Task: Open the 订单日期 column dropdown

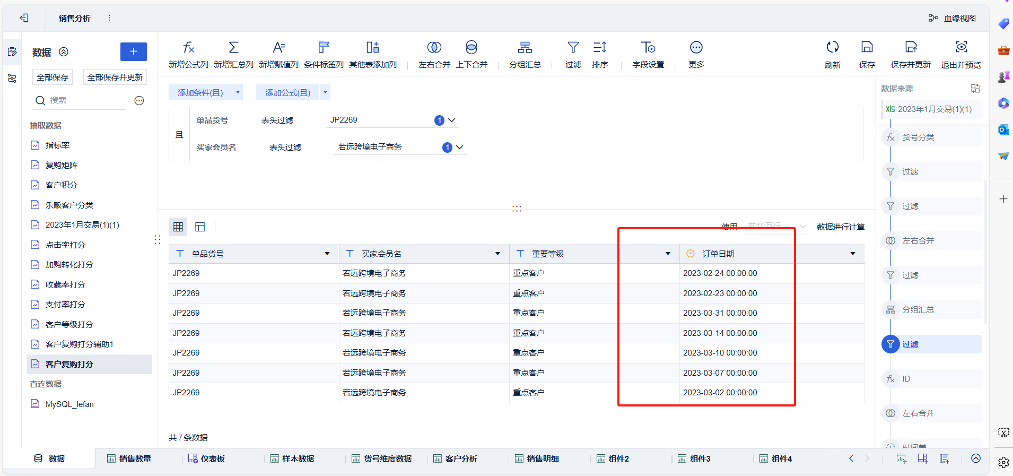Action: click(x=853, y=254)
